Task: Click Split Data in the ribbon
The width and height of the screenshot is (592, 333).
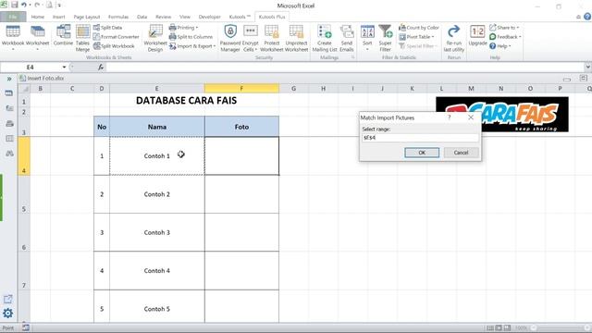Action: [x=107, y=28]
